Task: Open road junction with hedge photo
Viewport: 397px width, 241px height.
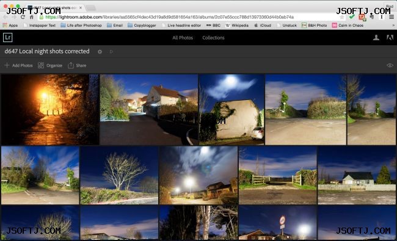Action: (x=305, y=109)
